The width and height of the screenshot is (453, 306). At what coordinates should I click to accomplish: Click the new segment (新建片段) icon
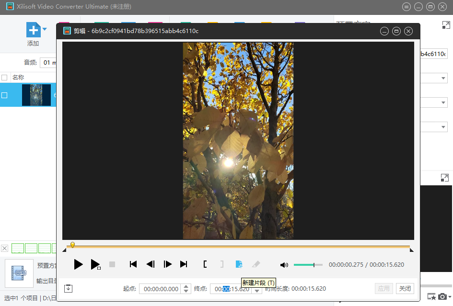click(238, 264)
